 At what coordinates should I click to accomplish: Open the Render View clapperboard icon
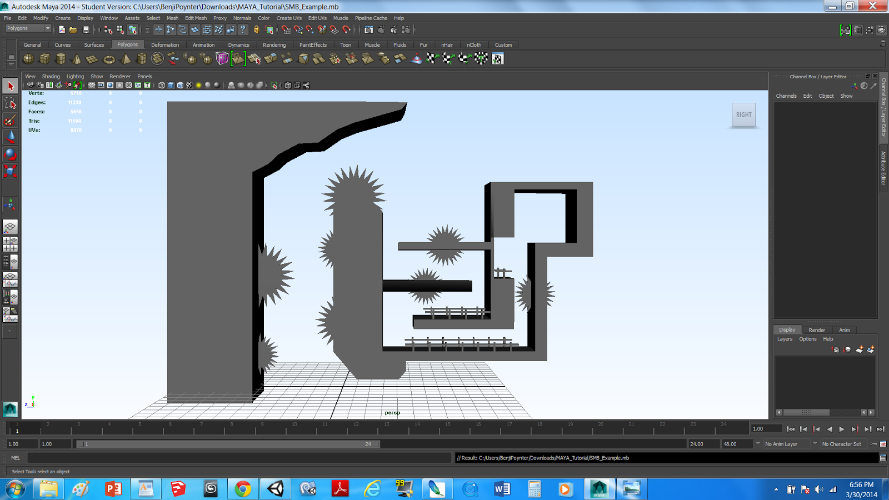(368, 29)
